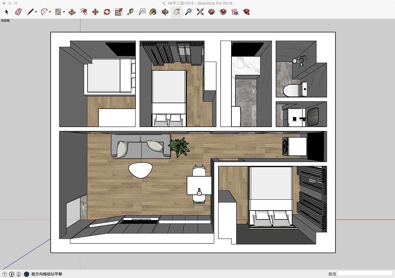Focus the 数值 measurements input box
Viewport: 395px width, 278px height.
pyautogui.click(x=365, y=274)
